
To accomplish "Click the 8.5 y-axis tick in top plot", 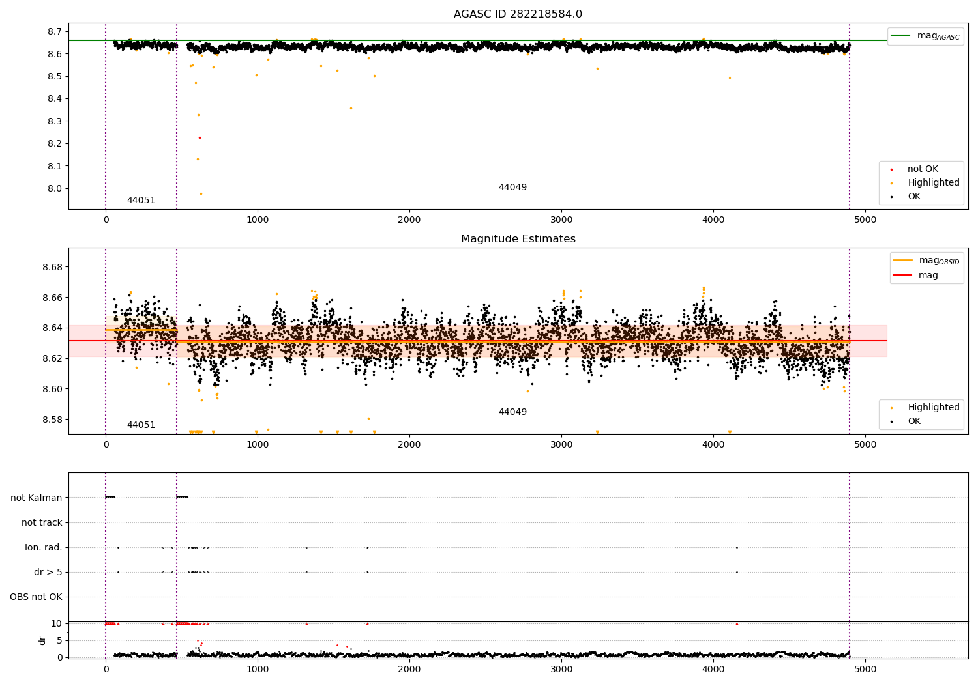I will 55,77.
